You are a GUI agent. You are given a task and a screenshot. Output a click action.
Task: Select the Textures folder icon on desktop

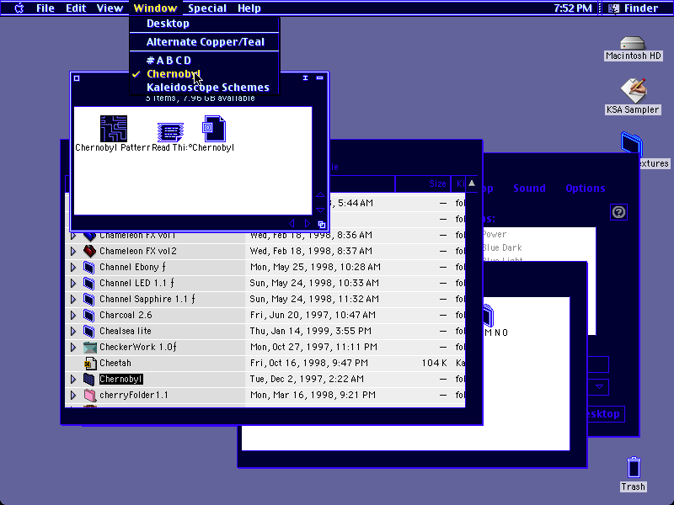(x=631, y=143)
